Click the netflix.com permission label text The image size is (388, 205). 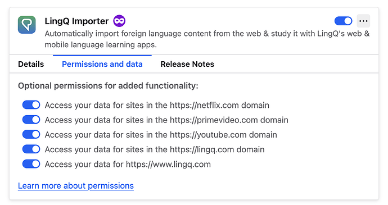(157, 105)
